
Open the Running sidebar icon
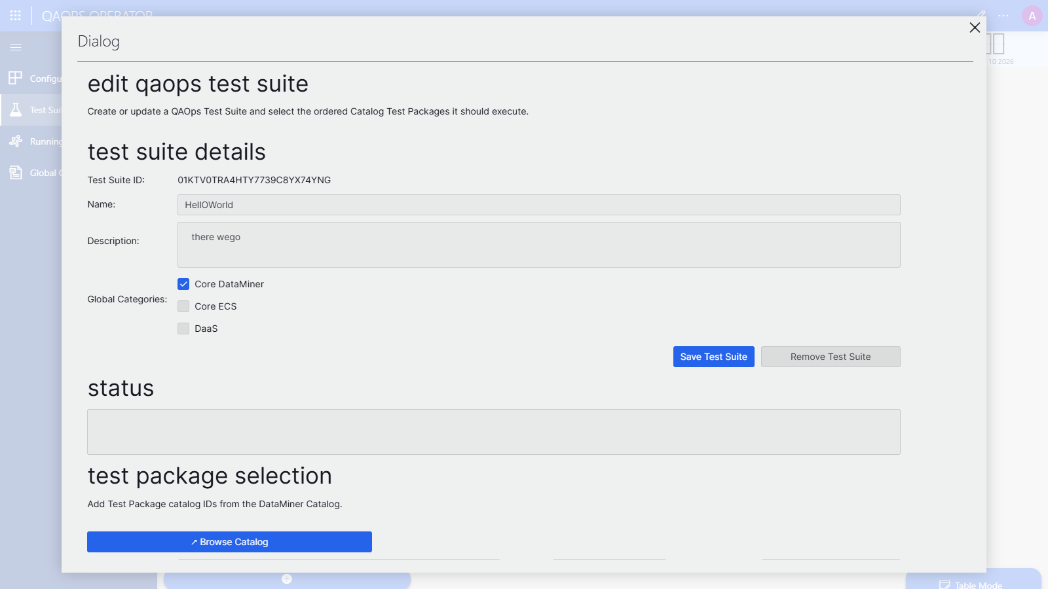[x=16, y=141]
